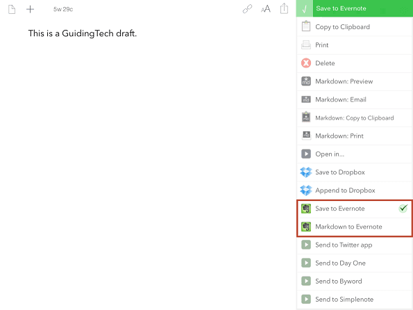Open the font size AA settings

click(266, 9)
